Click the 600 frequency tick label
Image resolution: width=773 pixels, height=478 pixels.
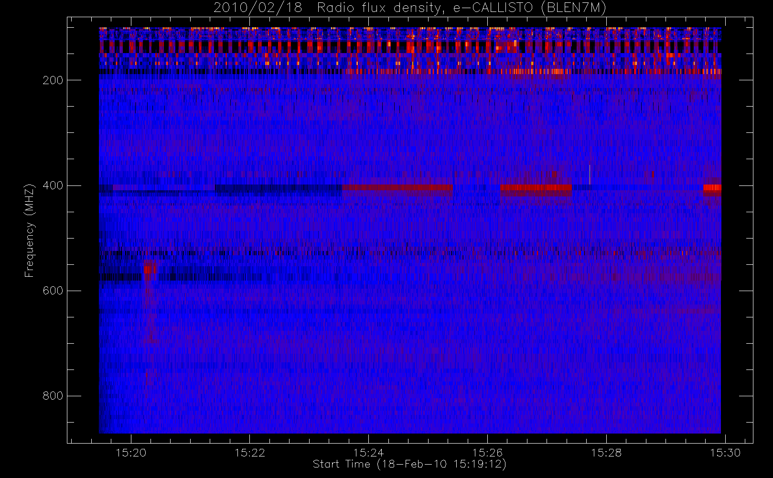(53, 291)
